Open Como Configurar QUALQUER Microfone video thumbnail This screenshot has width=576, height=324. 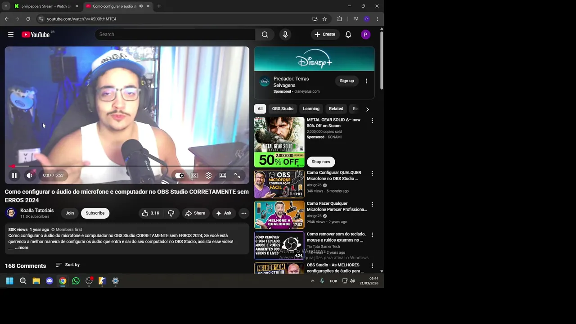coord(279,184)
